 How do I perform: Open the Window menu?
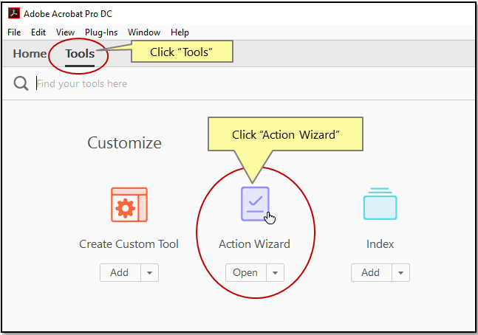143,32
